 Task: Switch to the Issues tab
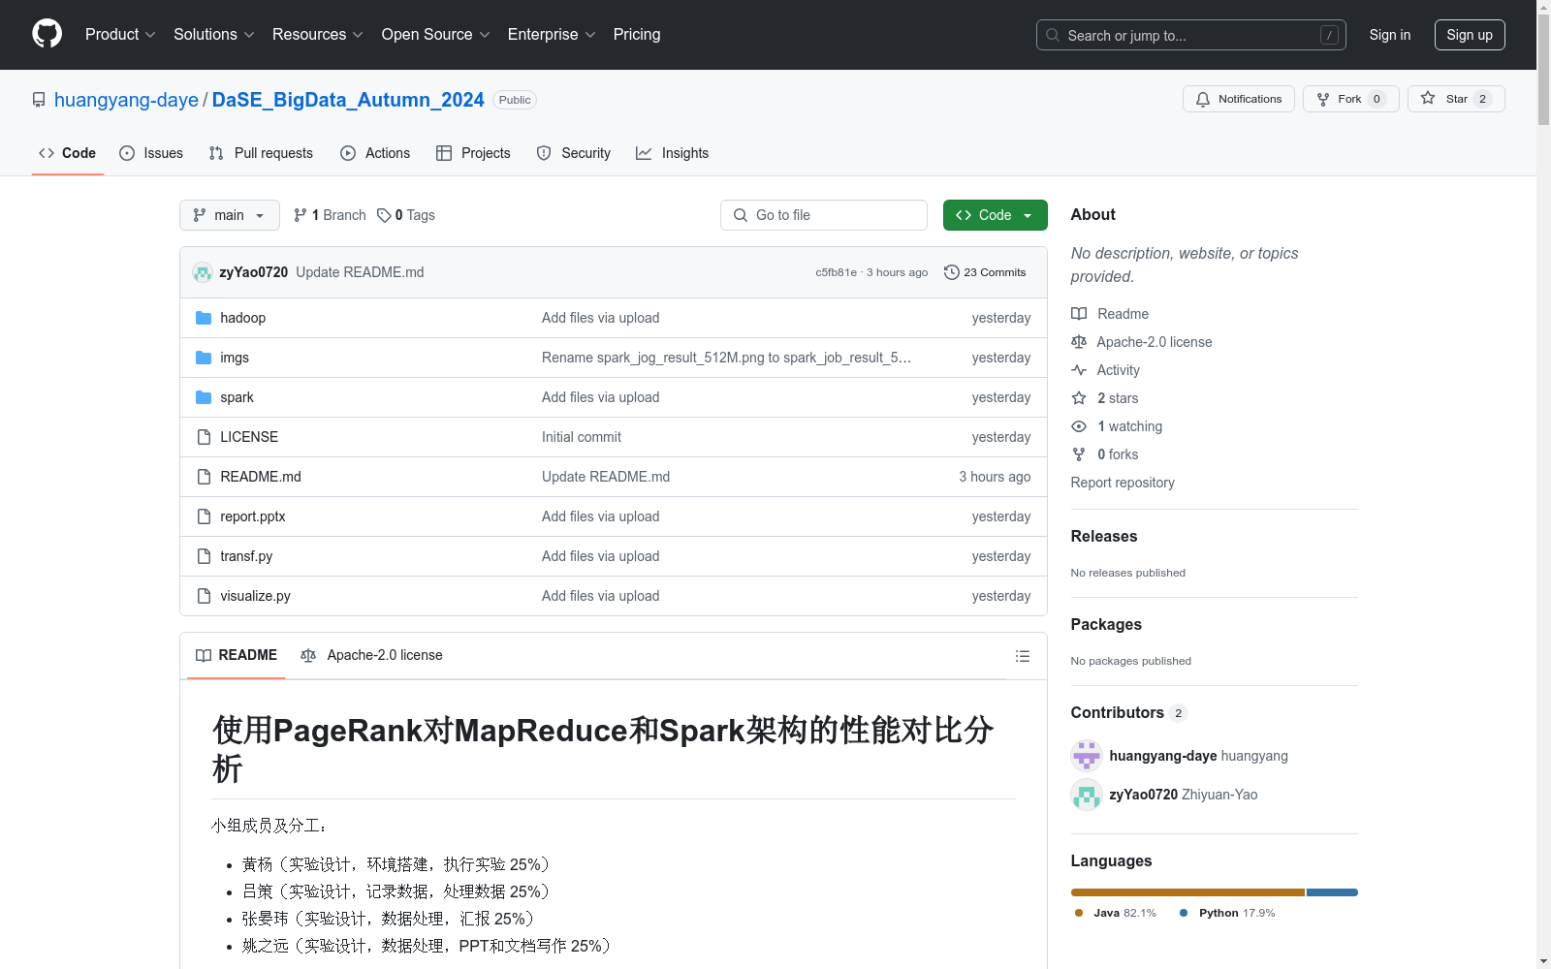pos(151,153)
